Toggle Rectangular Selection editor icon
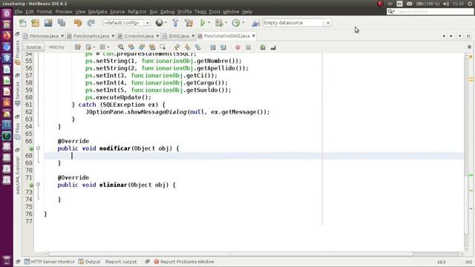Viewport: 475px width, 267px height. (x=163, y=47)
